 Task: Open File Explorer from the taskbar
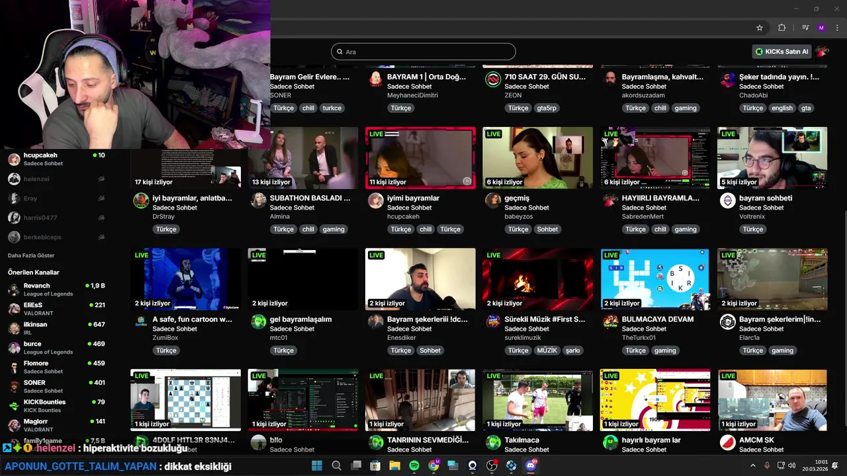click(x=394, y=465)
